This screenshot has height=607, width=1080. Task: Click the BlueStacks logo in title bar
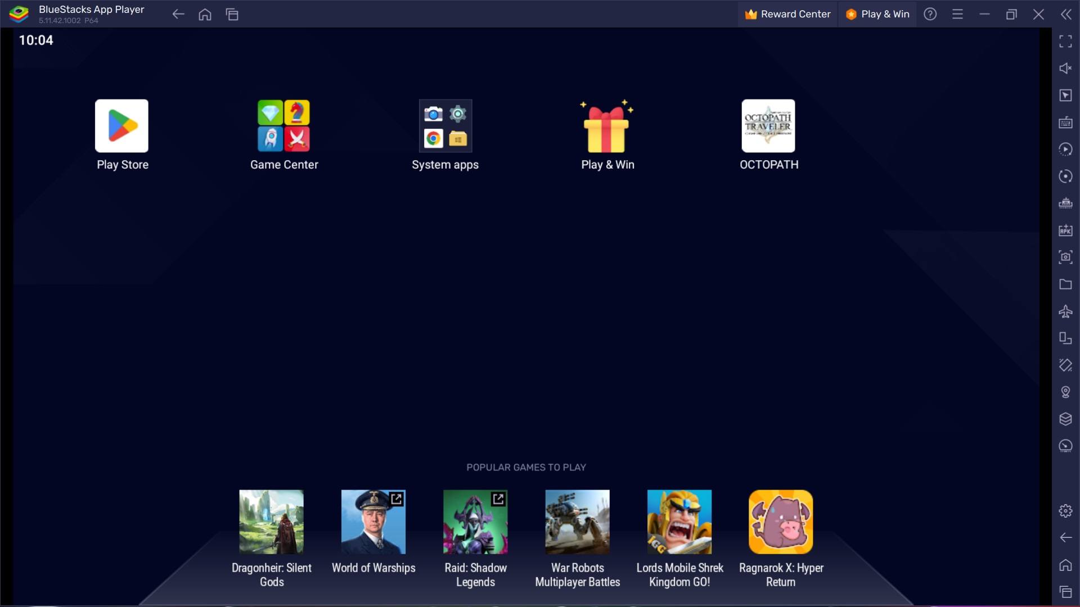point(19,14)
